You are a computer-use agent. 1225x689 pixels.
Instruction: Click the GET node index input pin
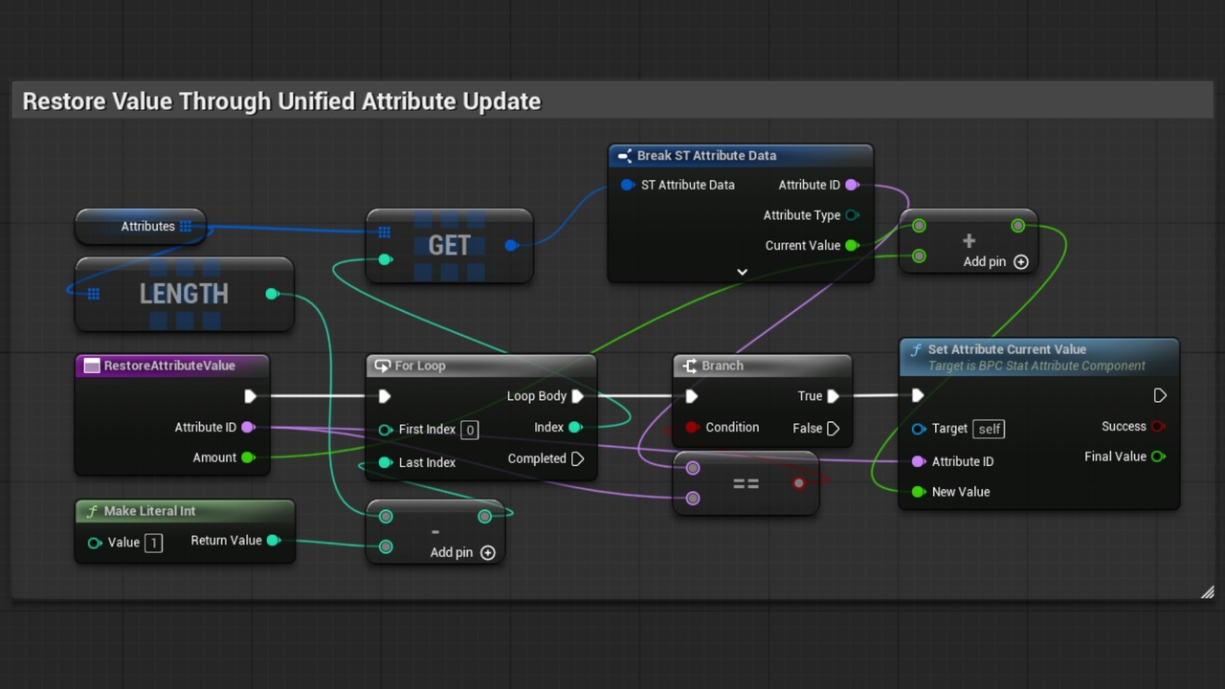[x=385, y=259]
